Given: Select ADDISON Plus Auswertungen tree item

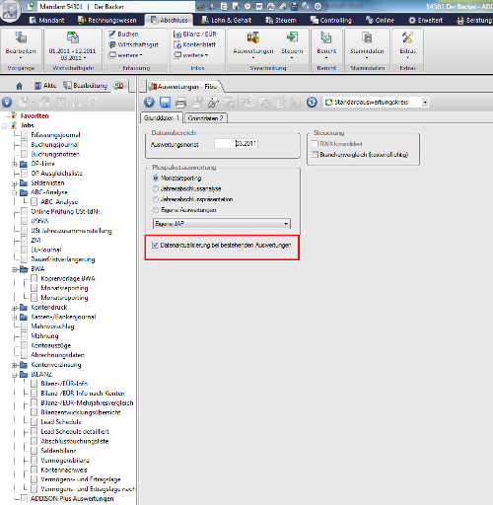Looking at the screenshot, I should 72,498.
